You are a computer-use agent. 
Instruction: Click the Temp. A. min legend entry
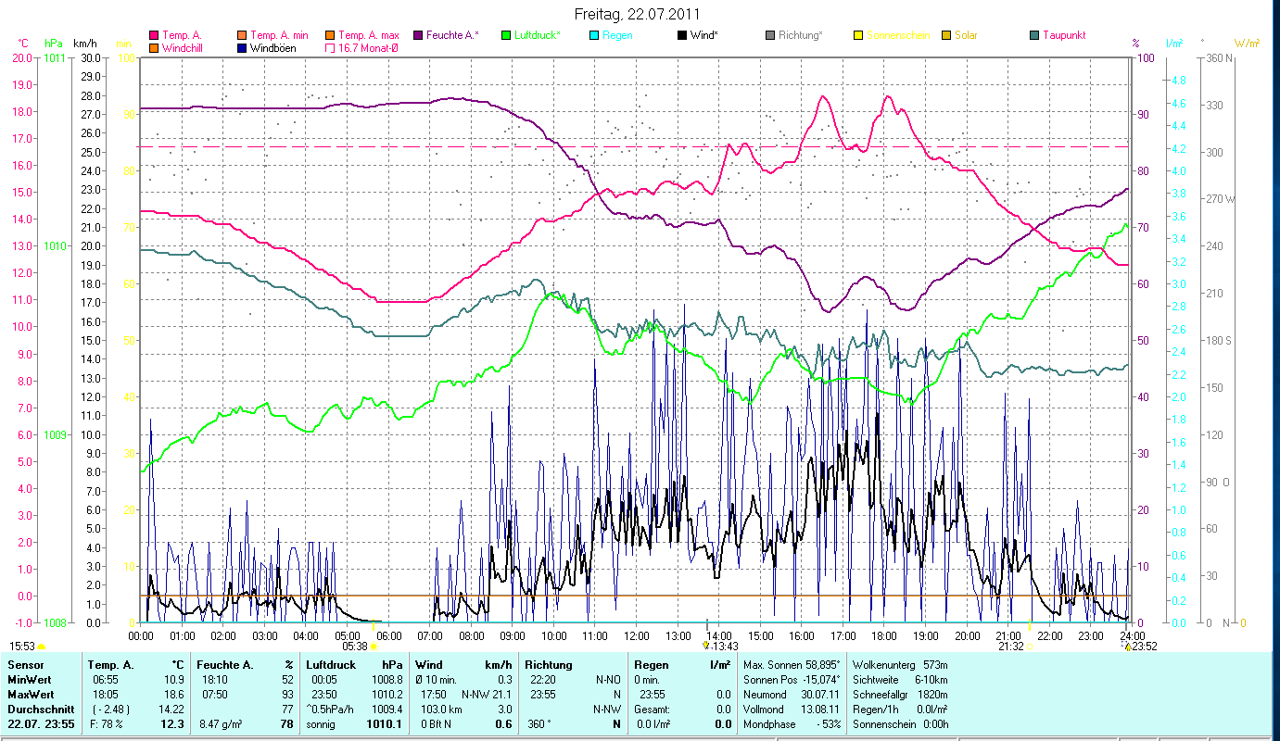point(279,35)
